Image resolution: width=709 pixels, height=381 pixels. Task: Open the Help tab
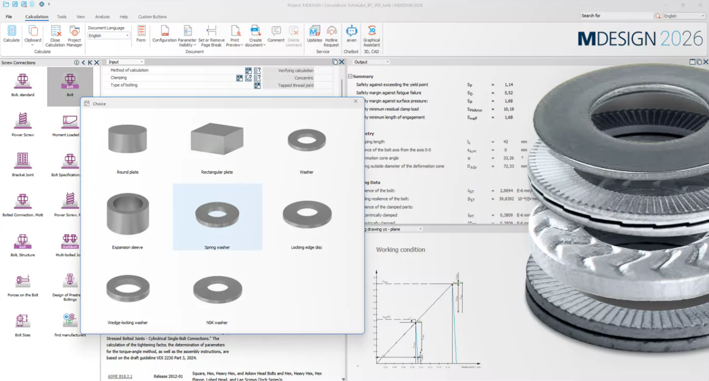[124, 17]
